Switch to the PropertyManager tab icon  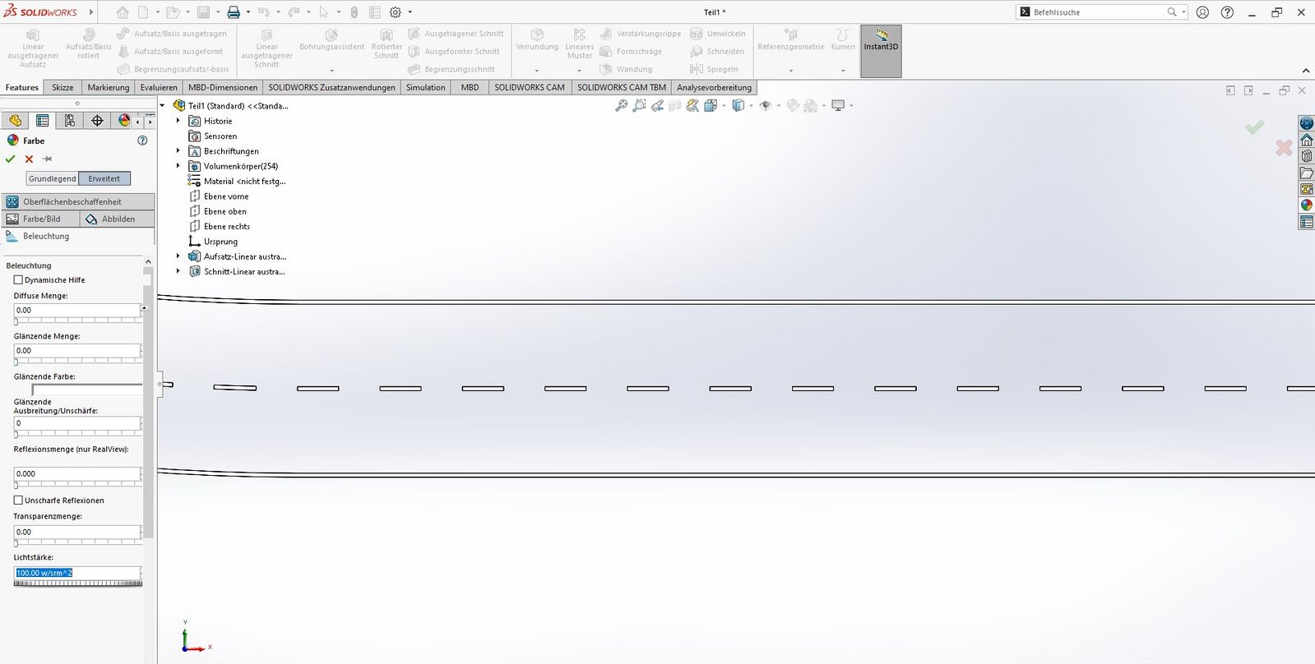42,121
